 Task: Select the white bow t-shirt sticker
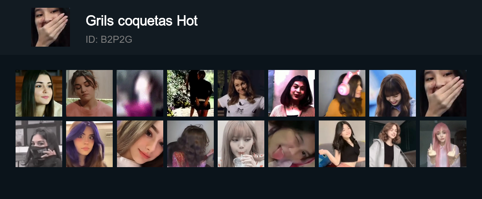(241, 93)
